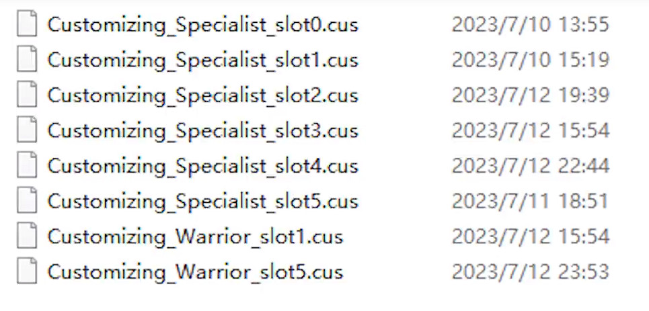Screen dimensions: 649x311
Task: Click file icon of Customizing_Specialist_slot3.cus
Action: pyautogui.click(x=27, y=130)
